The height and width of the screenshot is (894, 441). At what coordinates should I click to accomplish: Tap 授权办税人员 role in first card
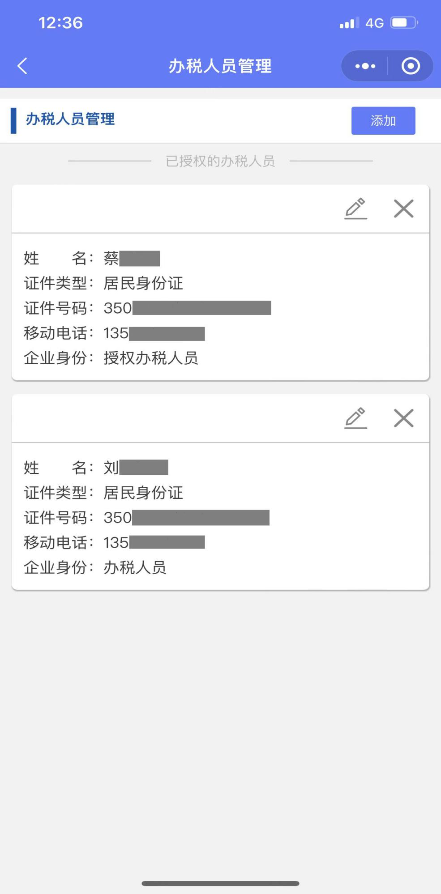click(x=151, y=358)
